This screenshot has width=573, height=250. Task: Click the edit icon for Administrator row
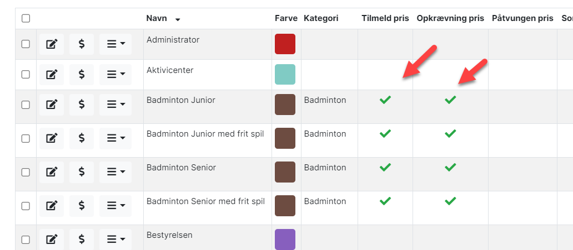coord(52,44)
